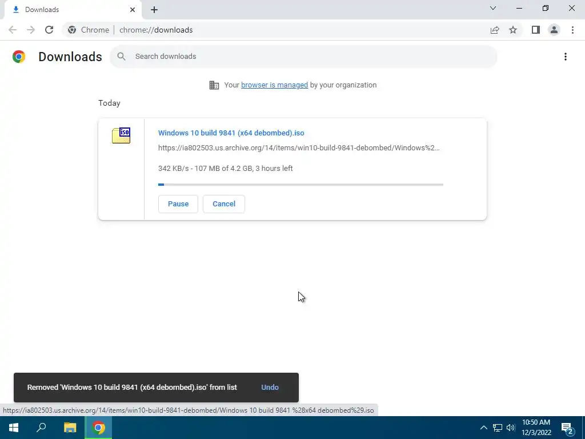585x439 pixels.
Task: Open File Explorer from the taskbar
Action: tap(70, 428)
